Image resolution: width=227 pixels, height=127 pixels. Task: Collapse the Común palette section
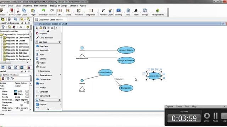[x=59, y=100]
